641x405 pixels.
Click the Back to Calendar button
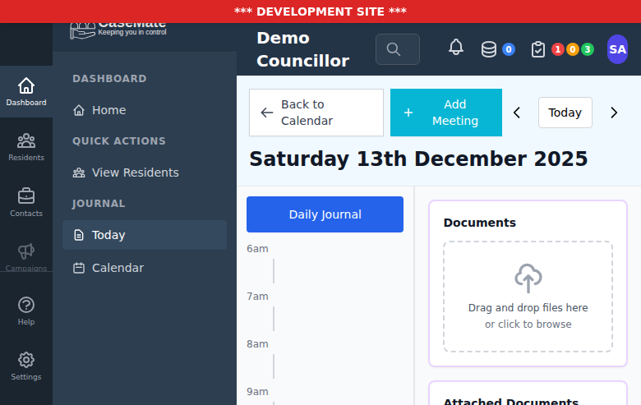[x=316, y=113]
